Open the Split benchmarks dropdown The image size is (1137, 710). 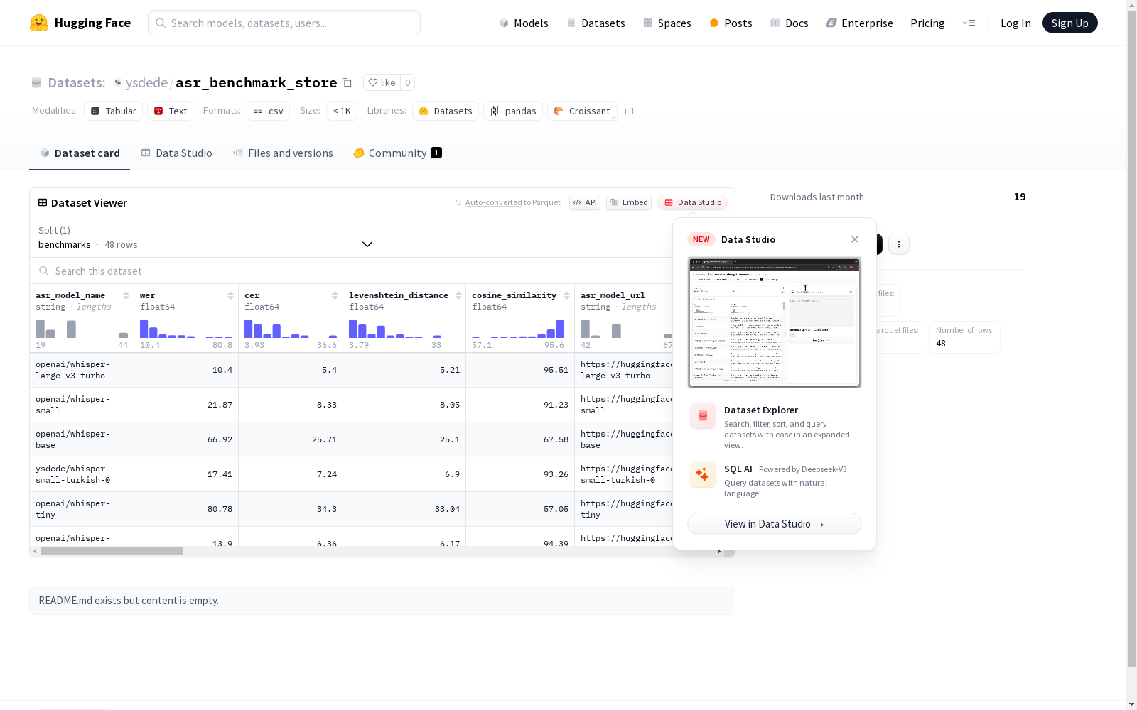[x=205, y=237]
